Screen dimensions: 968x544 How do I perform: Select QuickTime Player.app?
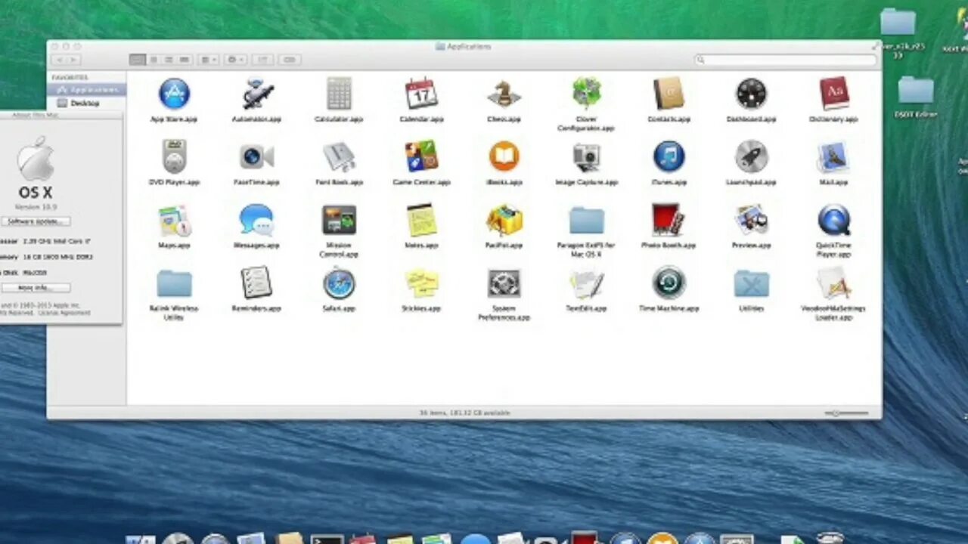tap(833, 221)
